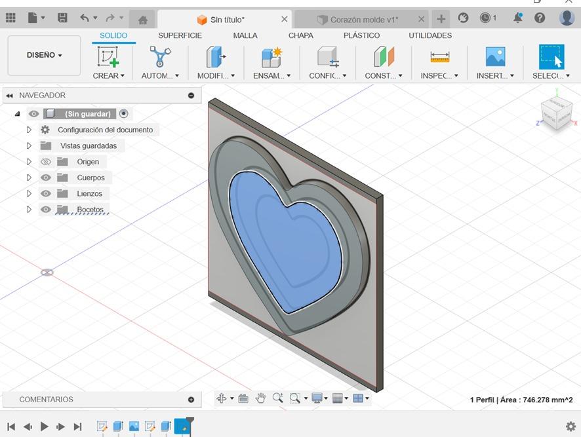Go to timeline end

click(x=77, y=427)
